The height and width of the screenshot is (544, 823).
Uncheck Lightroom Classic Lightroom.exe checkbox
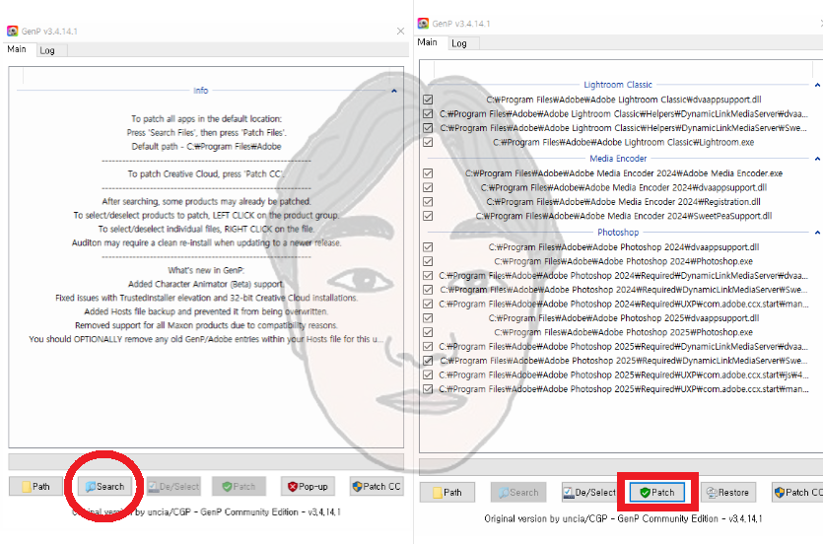(x=428, y=142)
